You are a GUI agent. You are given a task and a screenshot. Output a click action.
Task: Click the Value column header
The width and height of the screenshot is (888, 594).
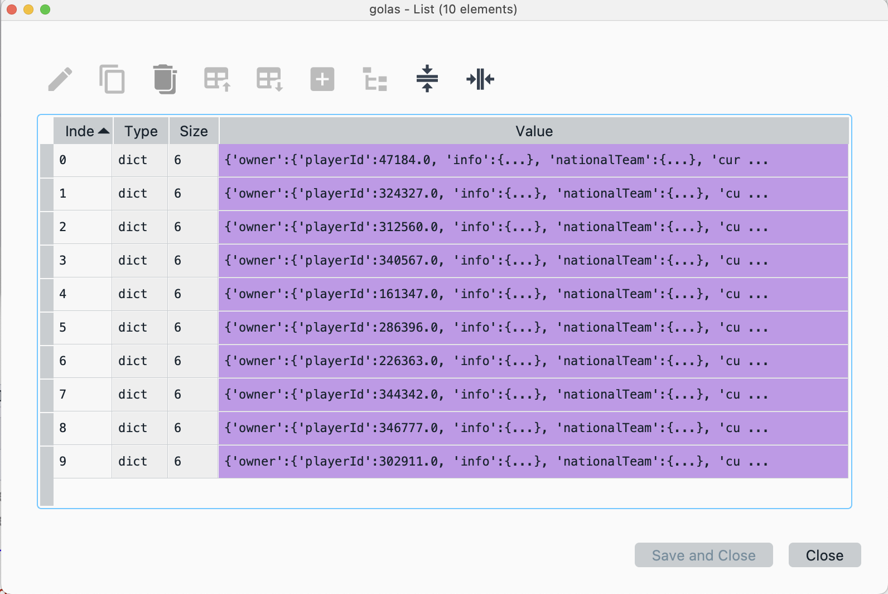point(534,131)
